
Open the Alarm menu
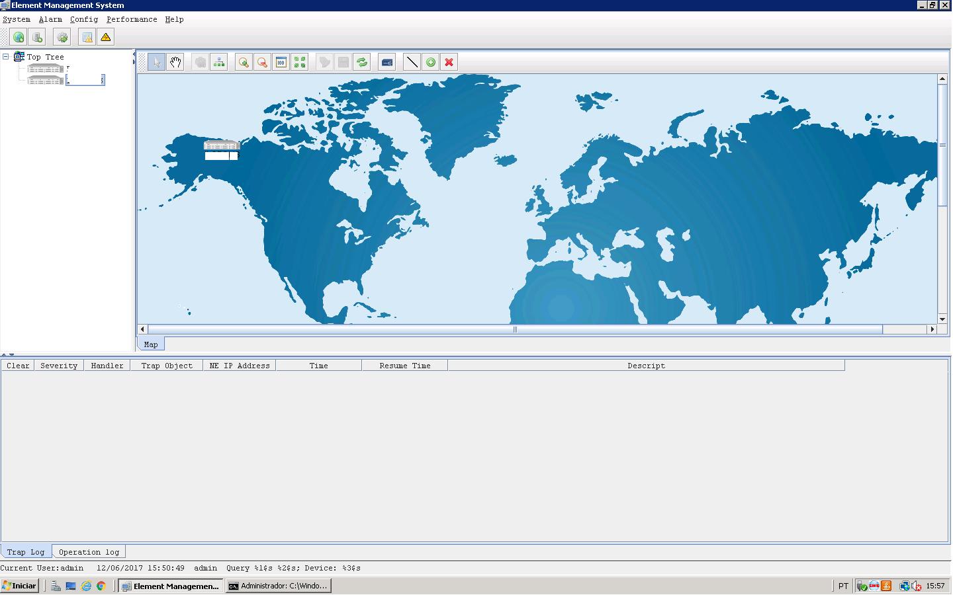[50, 19]
